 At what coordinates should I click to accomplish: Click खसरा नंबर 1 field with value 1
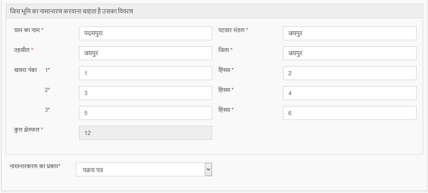(145, 73)
